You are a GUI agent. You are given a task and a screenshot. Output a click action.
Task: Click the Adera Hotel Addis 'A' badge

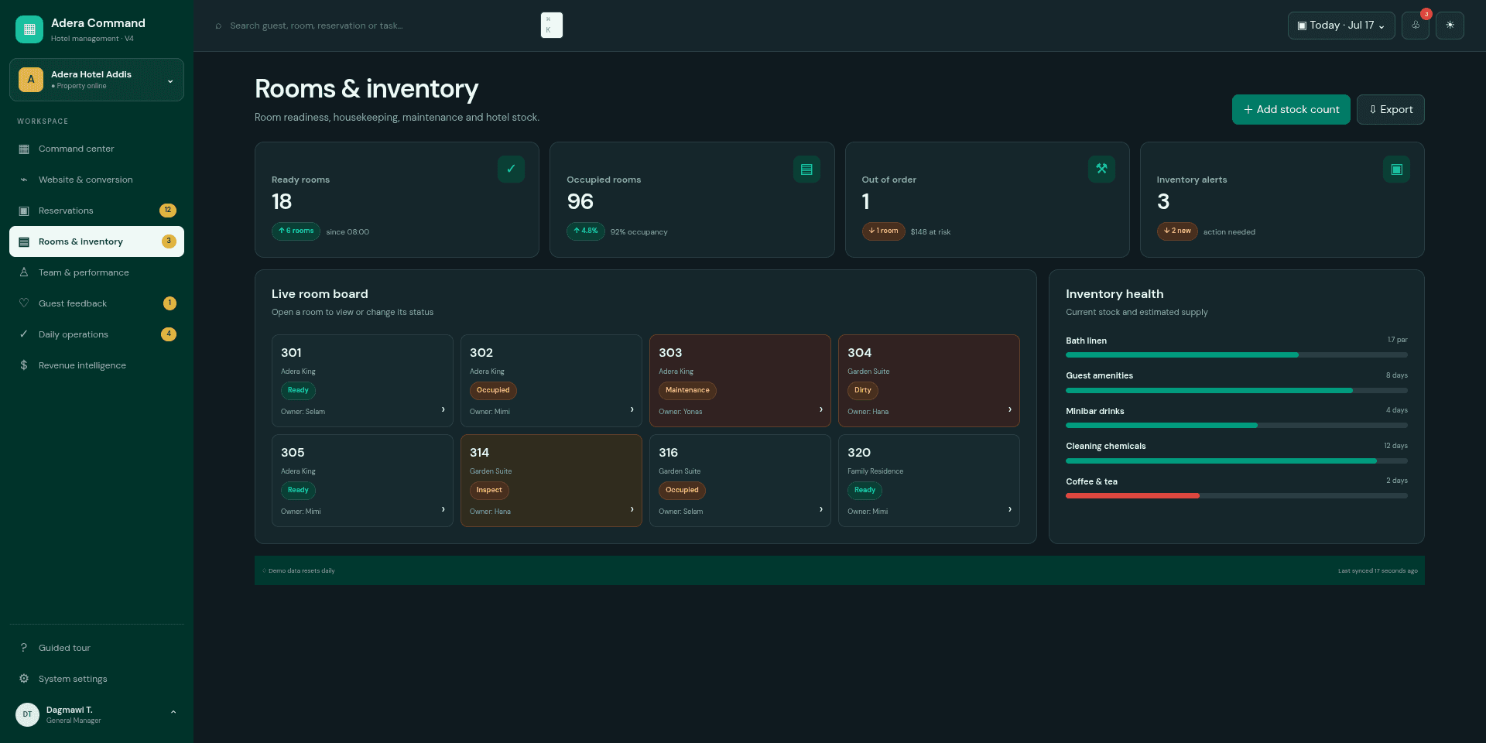click(x=31, y=80)
